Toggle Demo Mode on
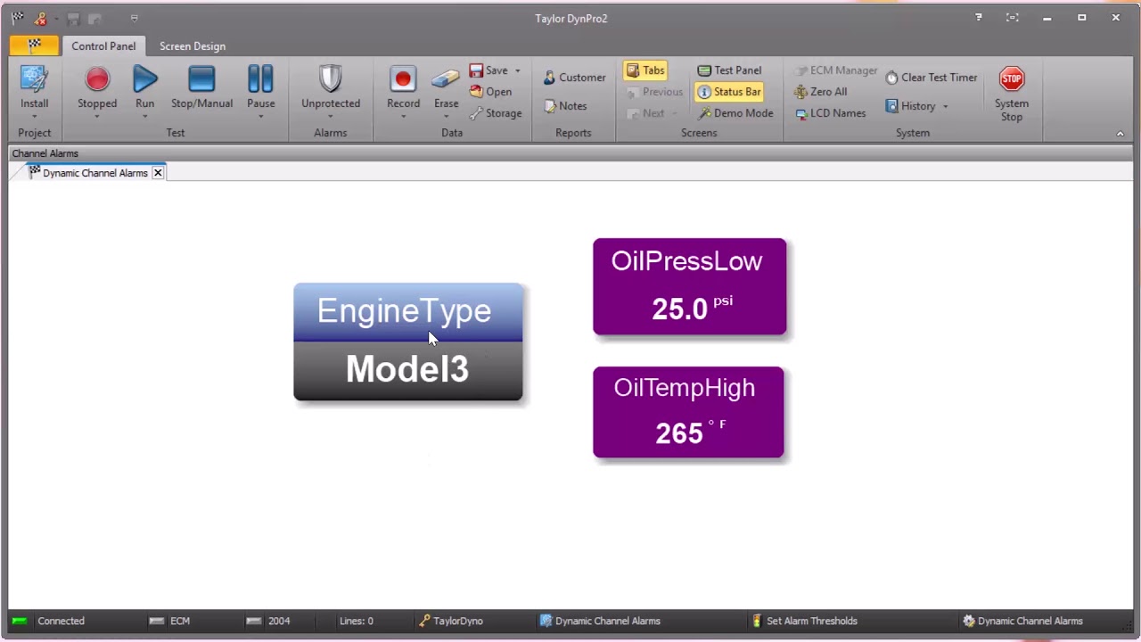This screenshot has width=1141, height=642. (735, 113)
